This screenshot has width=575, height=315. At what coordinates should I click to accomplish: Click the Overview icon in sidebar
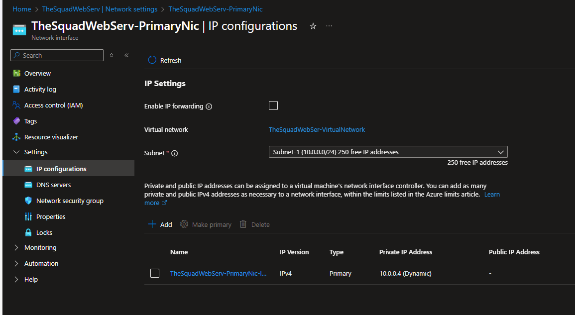(16, 73)
